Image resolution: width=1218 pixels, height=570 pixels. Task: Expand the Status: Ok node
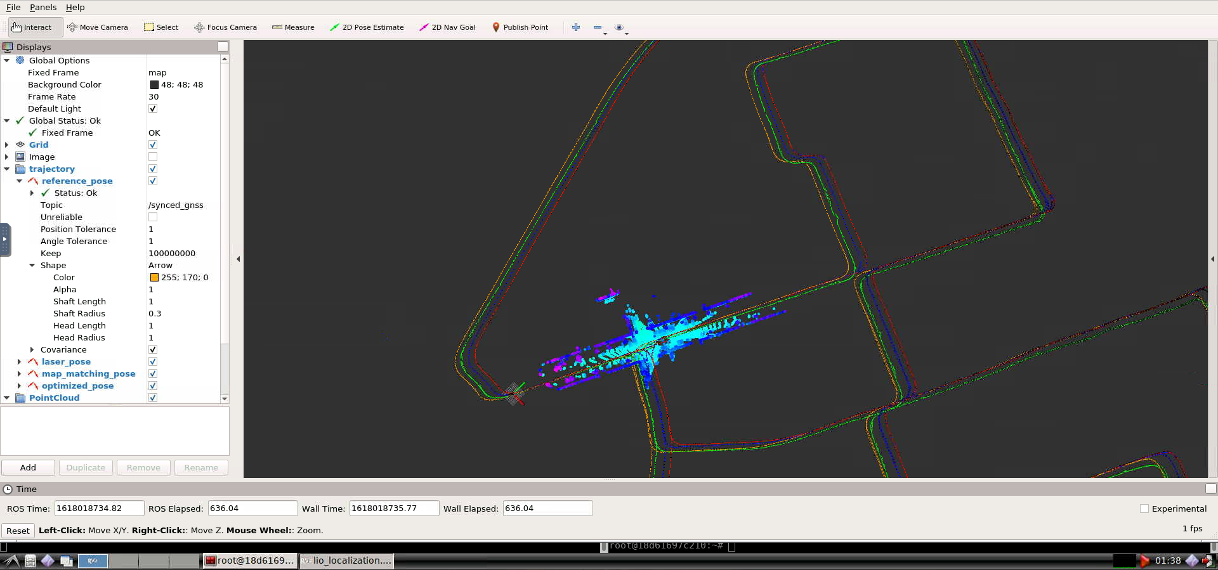[x=32, y=193]
